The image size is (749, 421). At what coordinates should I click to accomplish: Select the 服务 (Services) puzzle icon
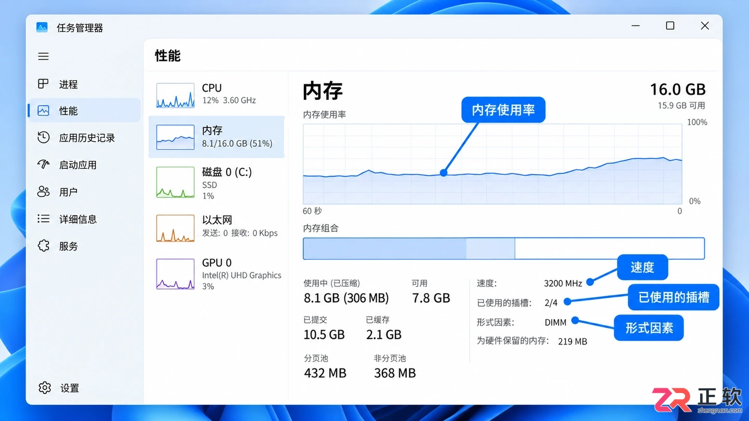[x=43, y=246]
